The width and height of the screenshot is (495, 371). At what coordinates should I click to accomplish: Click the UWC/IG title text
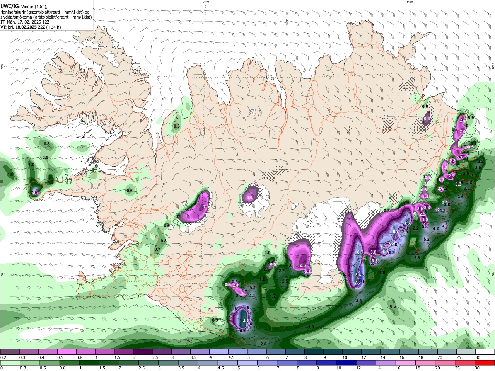tap(9, 6)
